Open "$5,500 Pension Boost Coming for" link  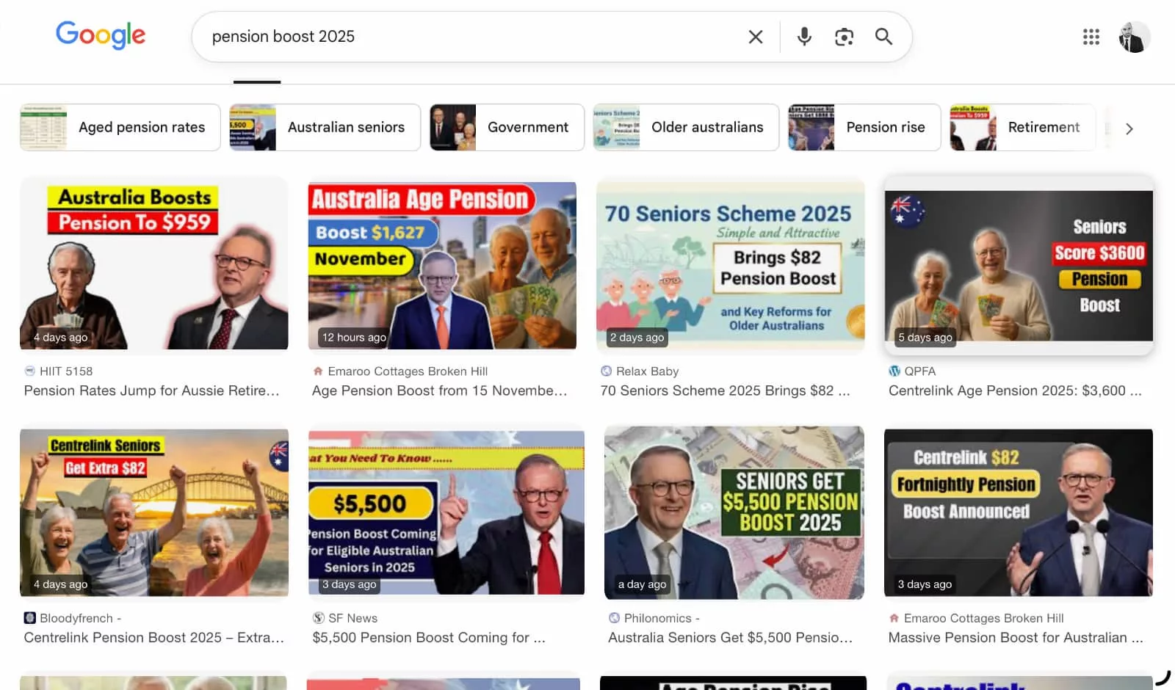click(x=429, y=637)
